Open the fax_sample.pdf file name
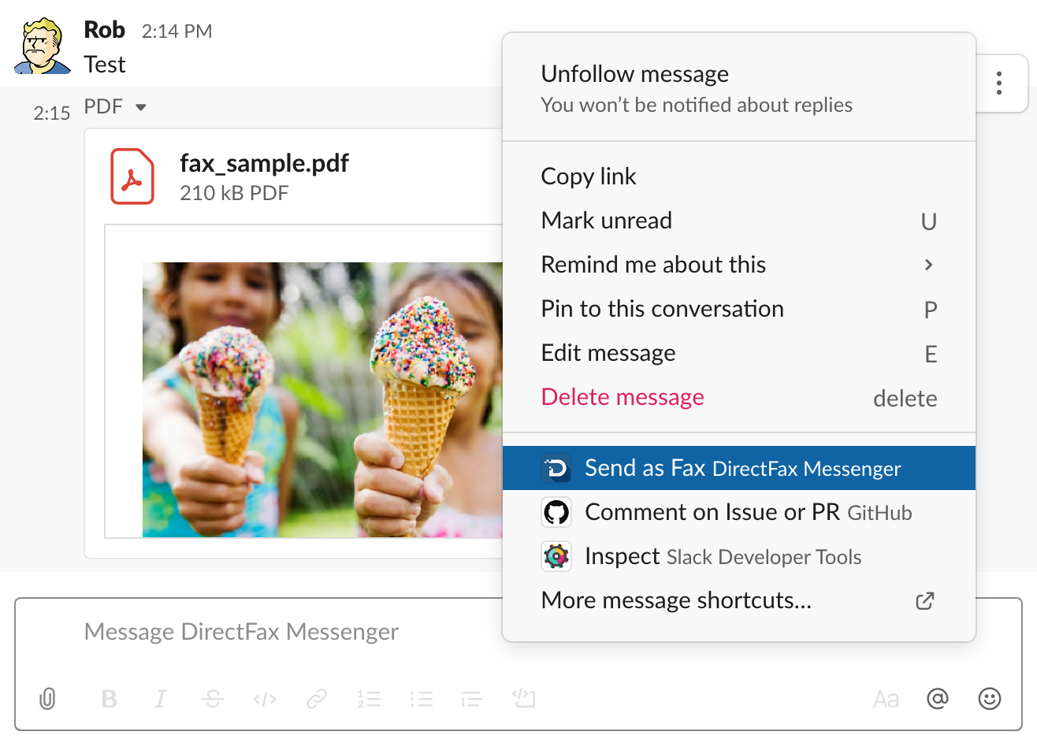 [264, 163]
